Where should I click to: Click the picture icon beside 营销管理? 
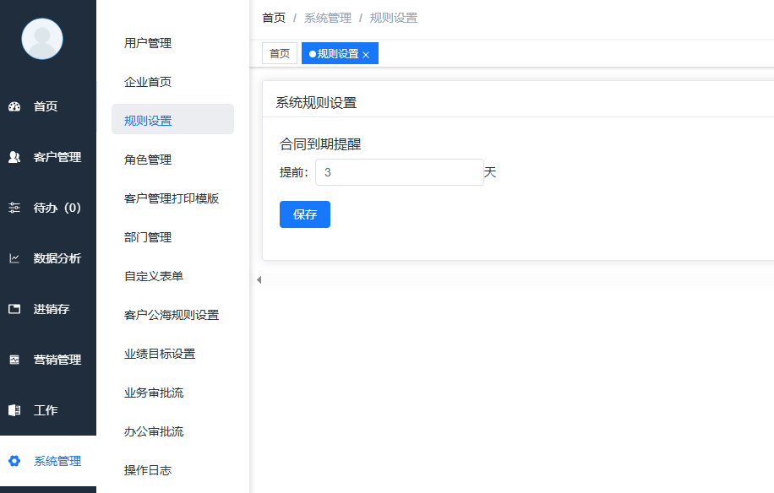pyautogui.click(x=14, y=360)
